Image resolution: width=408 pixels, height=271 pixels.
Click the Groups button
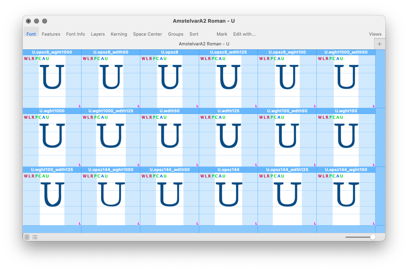click(x=176, y=34)
